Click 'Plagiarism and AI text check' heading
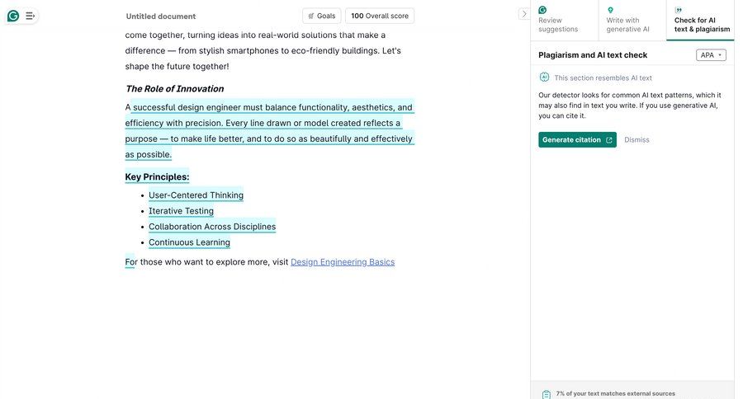 pyautogui.click(x=593, y=55)
